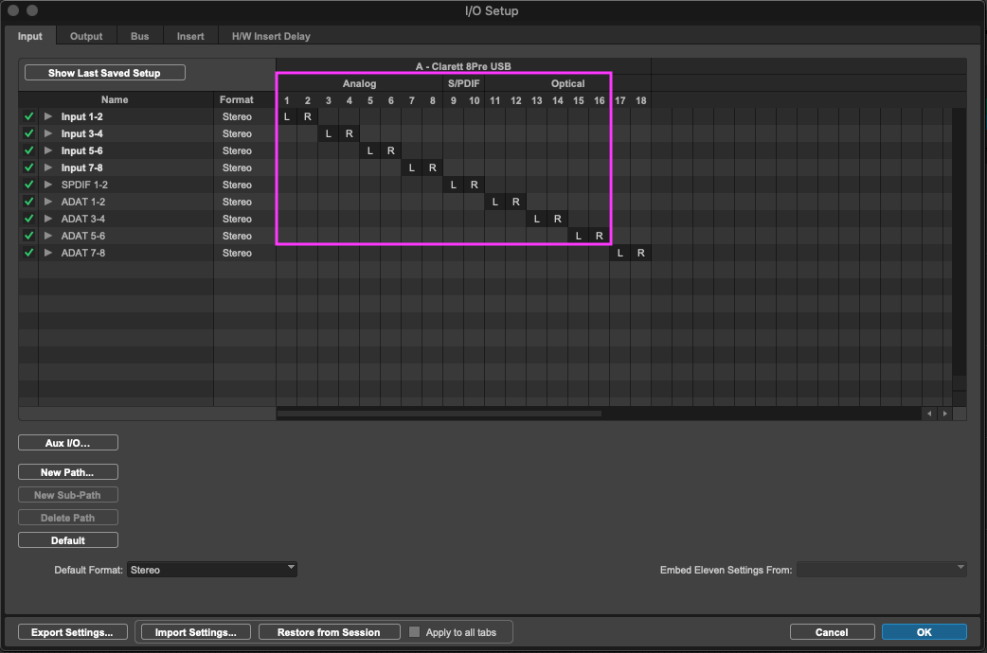The height and width of the screenshot is (653, 987).
Task: Toggle the active checkmark for ADAT 5-6
Action: (28, 236)
